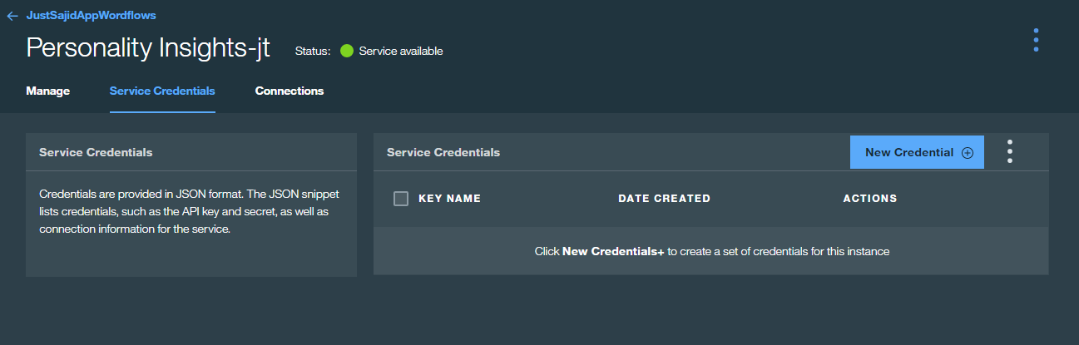The height and width of the screenshot is (345, 1079).
Task: Click the credentials table Service Credentials heading
Action: 443,153
